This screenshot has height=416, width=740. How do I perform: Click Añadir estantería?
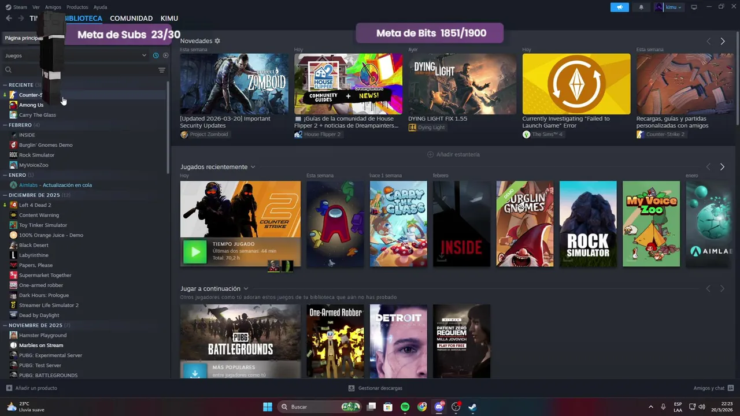458,154
